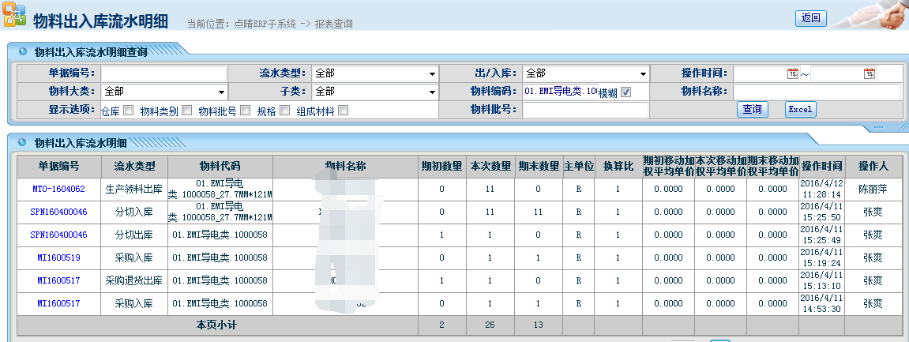Toggle the 组成材料 checkbox
The width and height of the screenshot is (909, 342).
coord(343,111)
